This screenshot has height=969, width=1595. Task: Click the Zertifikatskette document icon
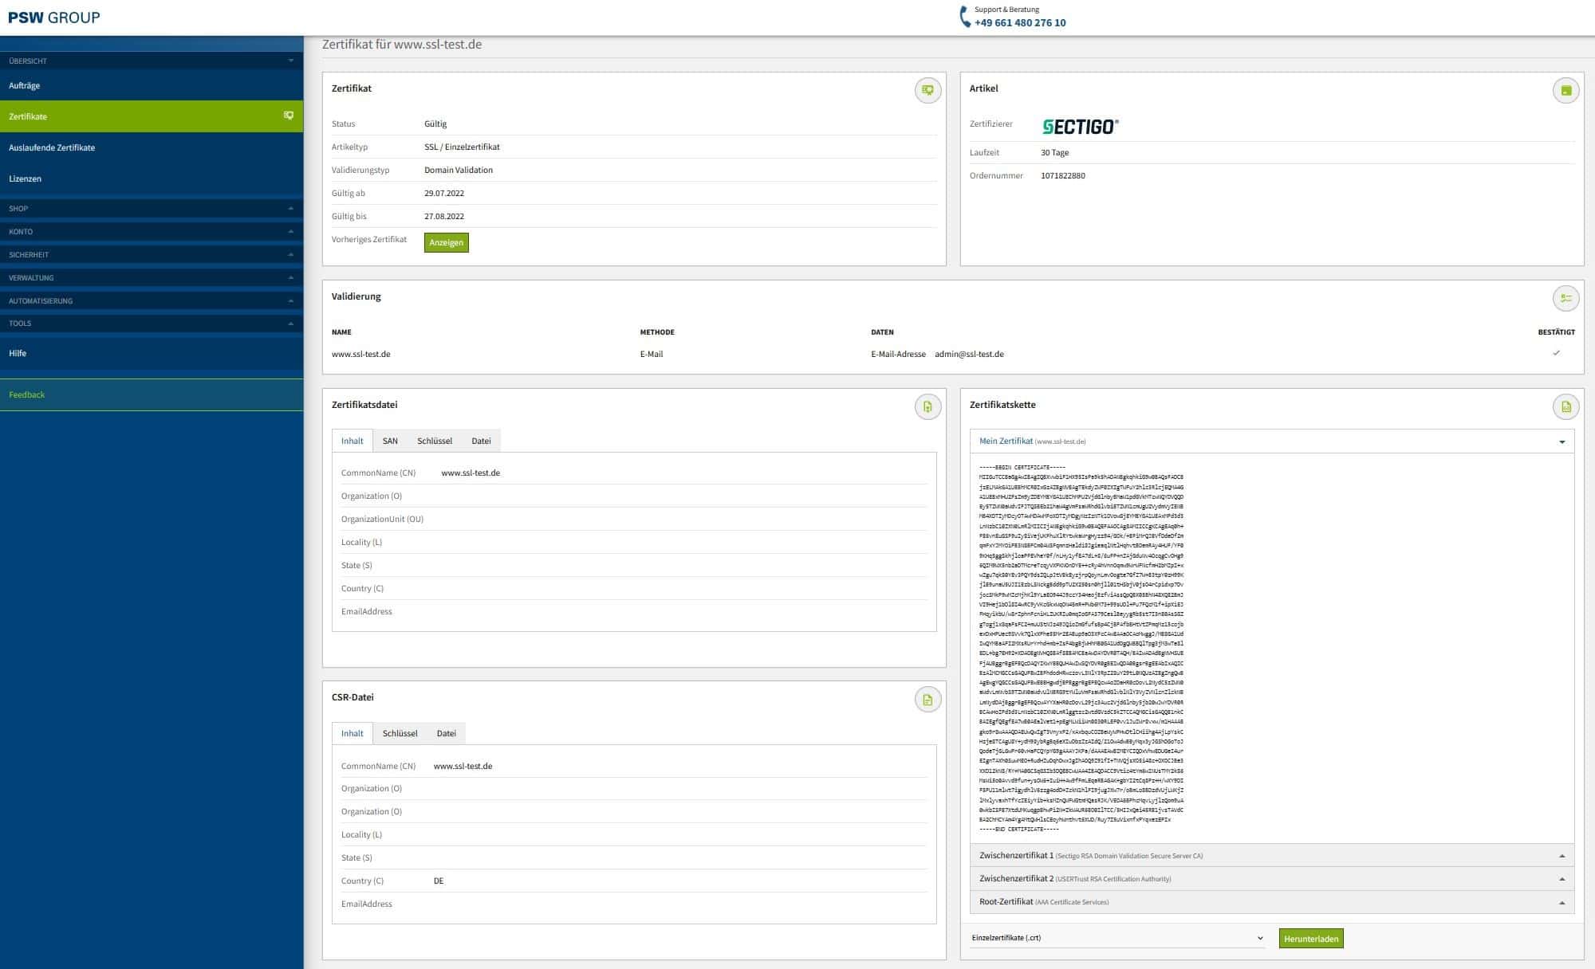pyautogui.click(x=1565, y=406)
